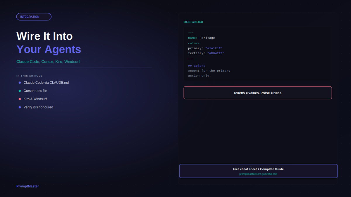The width and height of the screenshot is (351, 197).
Task: Click bullet dot beside 'Kiro & Windsurf'
Action: coord(20,99)
